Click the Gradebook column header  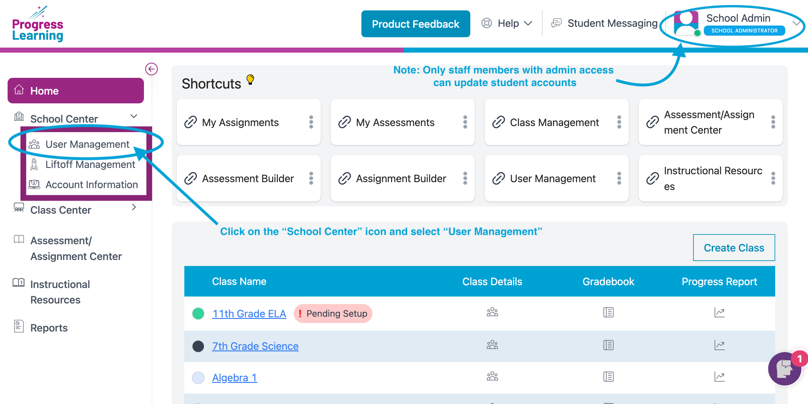click(x=608, y=281)
